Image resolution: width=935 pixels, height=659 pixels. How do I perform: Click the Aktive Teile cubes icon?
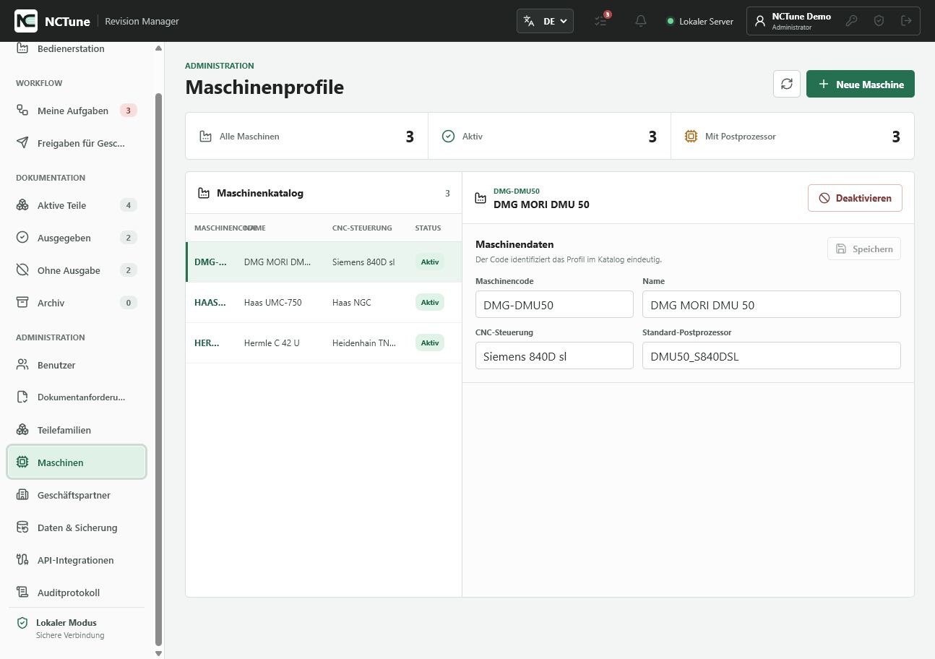pyautogui.click(x=22, y=205)
